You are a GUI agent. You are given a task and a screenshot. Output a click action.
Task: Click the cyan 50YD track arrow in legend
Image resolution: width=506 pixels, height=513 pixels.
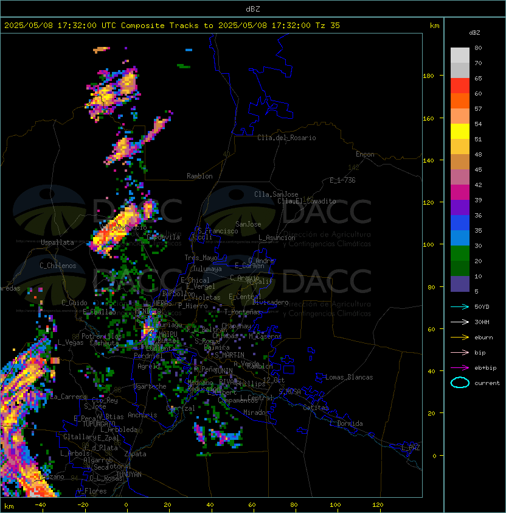pos(460,306)
